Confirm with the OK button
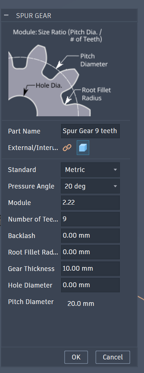Screen dimensions: 144x373 [76, 357]
